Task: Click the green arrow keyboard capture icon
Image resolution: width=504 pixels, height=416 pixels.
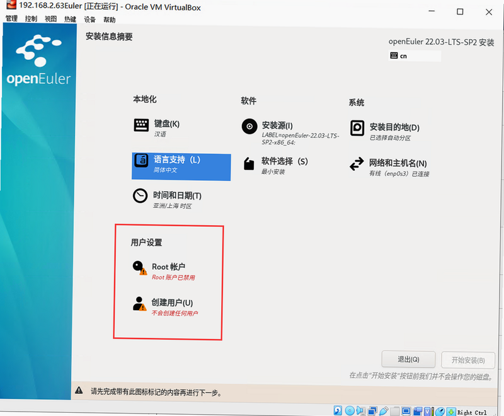Action: click(451, 411)
